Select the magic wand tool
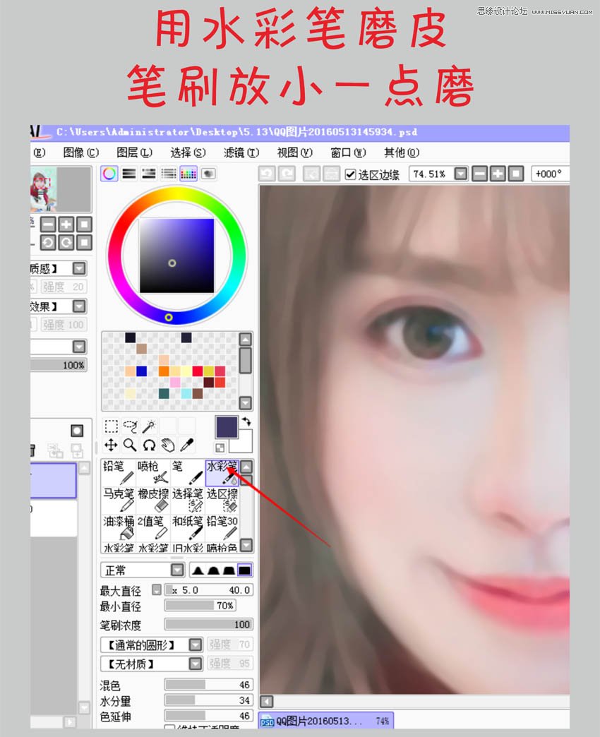600x737 pixels. click(149, 426)
